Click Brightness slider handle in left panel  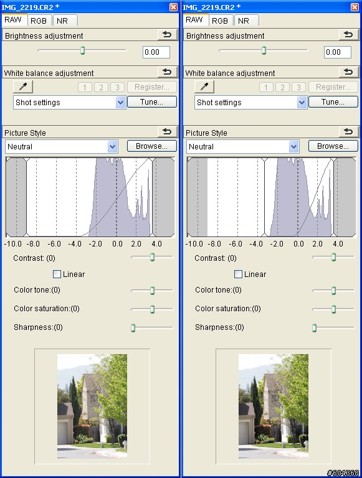click(82, 50)
